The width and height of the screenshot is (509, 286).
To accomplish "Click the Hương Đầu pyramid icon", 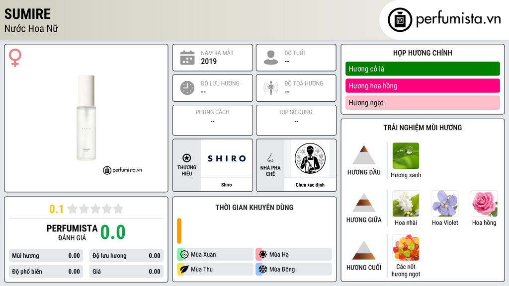I will point(364,155).
